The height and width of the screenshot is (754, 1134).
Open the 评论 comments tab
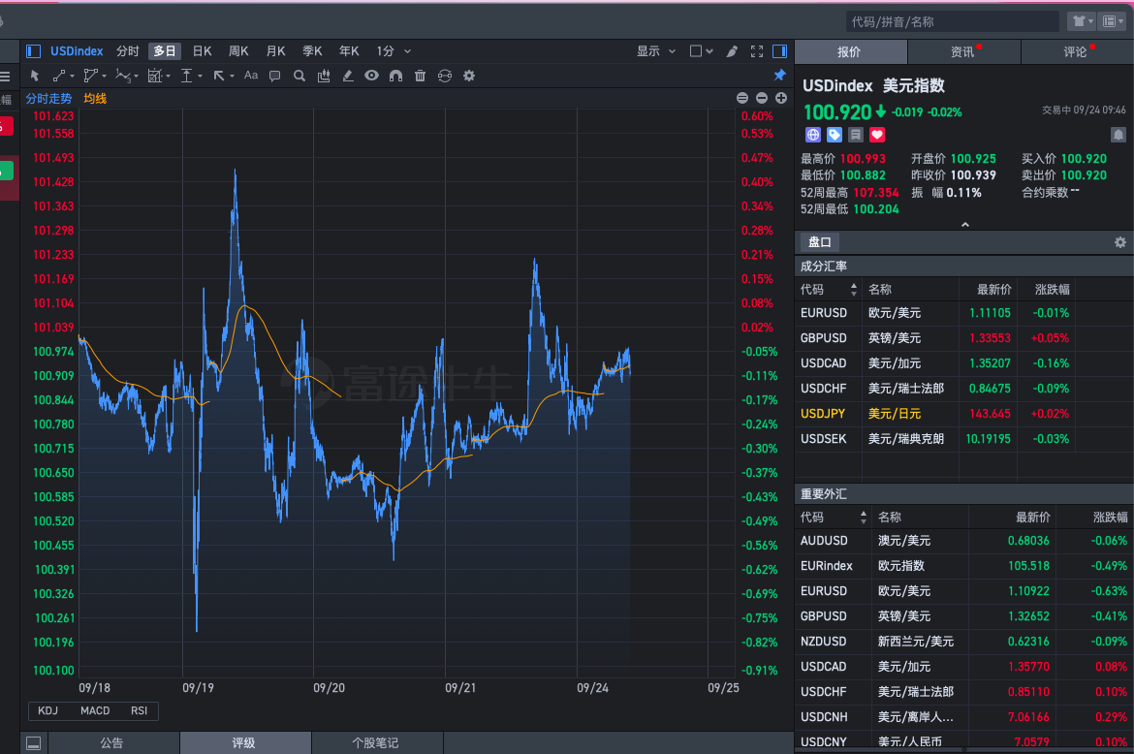click(x=1076, y=52)
